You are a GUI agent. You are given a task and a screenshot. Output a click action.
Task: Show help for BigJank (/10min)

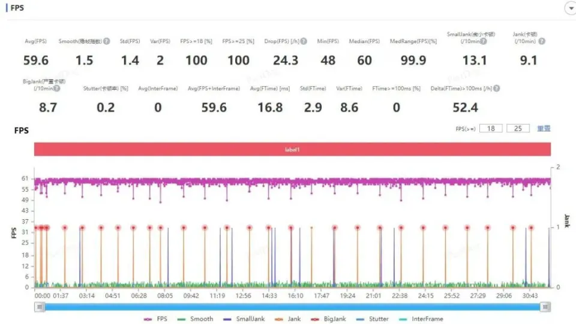(58, 89)
